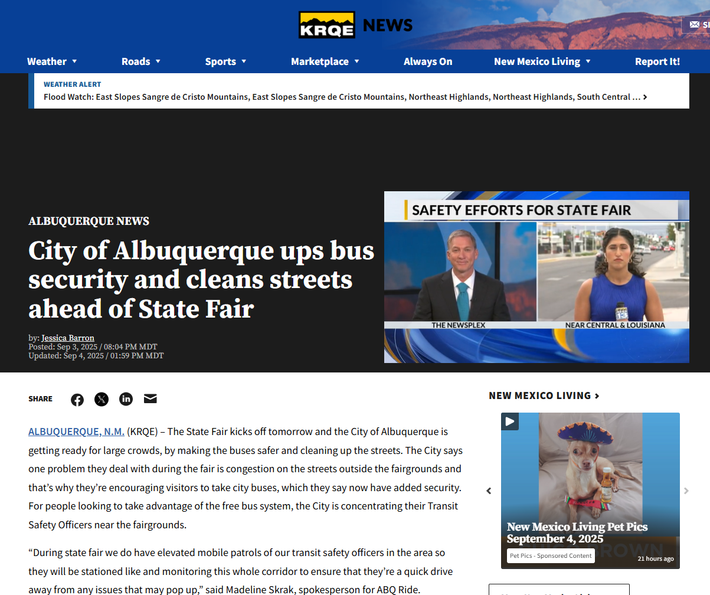This screenshot has width=710, height=595.
Task: Open the Flood Watch weather alert
Action: (345, 97)
